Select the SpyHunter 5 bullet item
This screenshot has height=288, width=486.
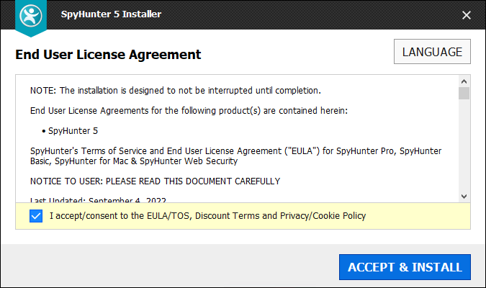point(72,131)
